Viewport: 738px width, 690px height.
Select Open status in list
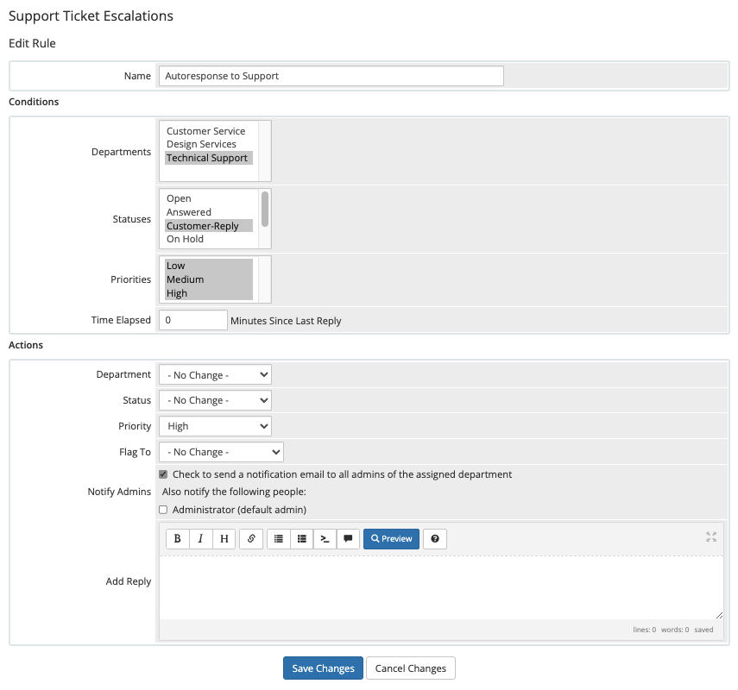tap(209, 198)
